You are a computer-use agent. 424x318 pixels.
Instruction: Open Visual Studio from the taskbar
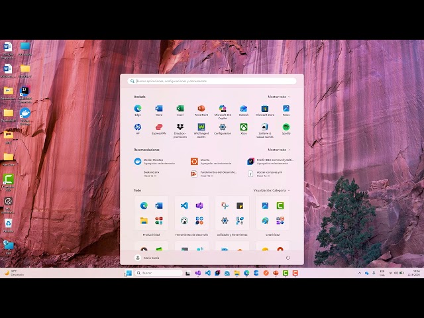click(198, 273)
